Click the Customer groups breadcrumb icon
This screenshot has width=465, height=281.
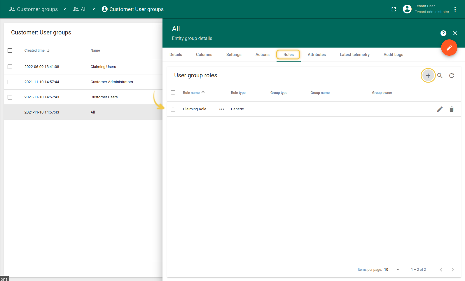pyautogui.click(x=12, y=9)
